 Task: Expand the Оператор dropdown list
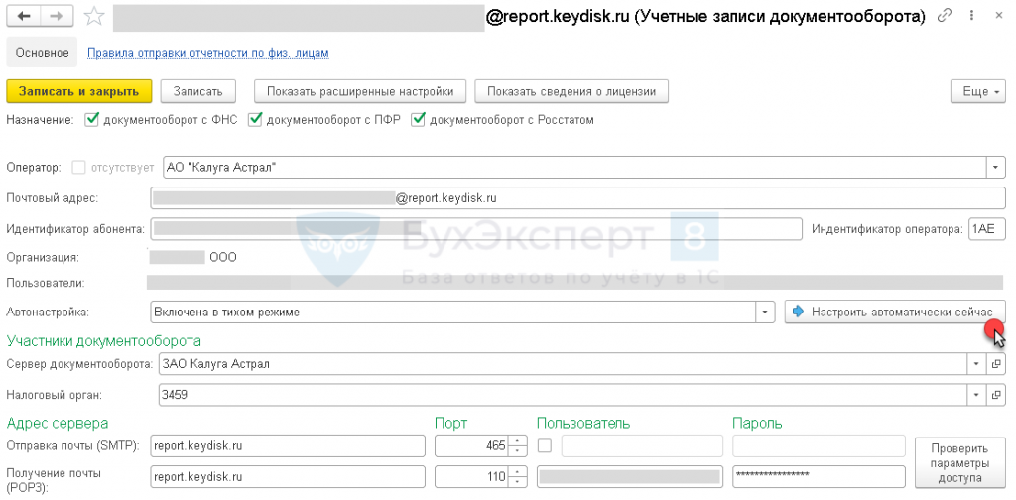click(x=995, y=167)
